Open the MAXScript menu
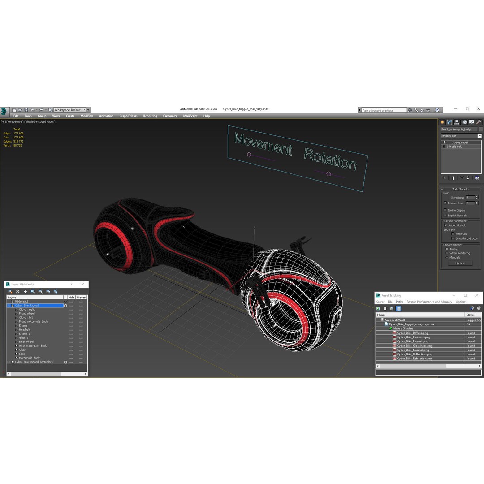The height and width of the screenshot is (484, 484). pos(190,116)
